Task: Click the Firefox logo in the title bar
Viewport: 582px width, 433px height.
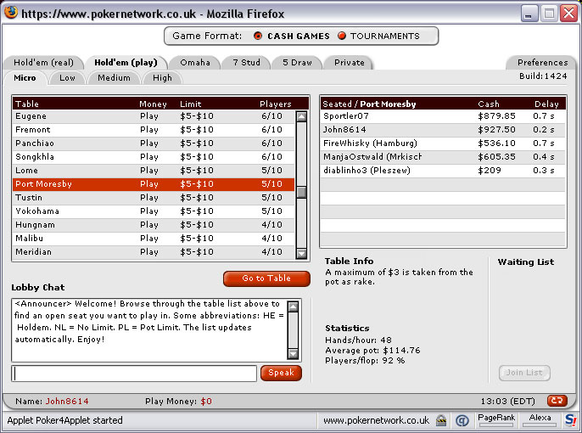Action: [11, 13]
